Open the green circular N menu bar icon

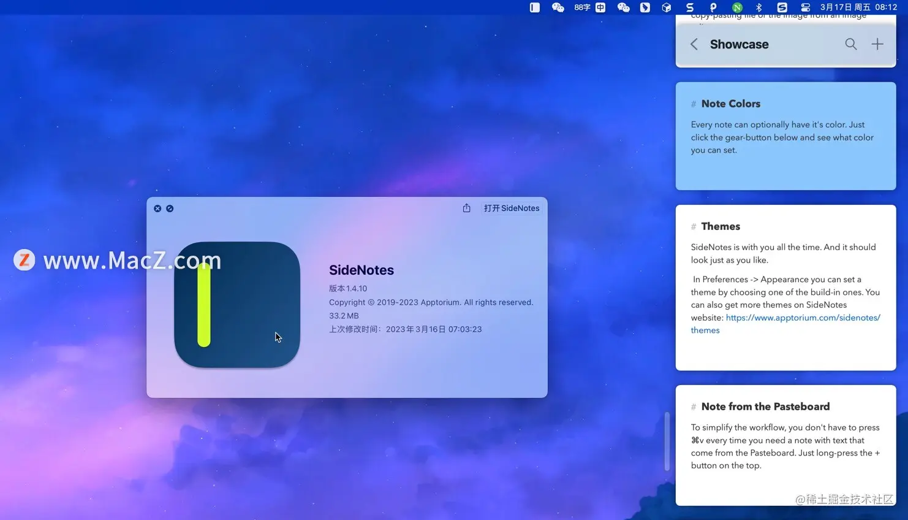point(737,7)
